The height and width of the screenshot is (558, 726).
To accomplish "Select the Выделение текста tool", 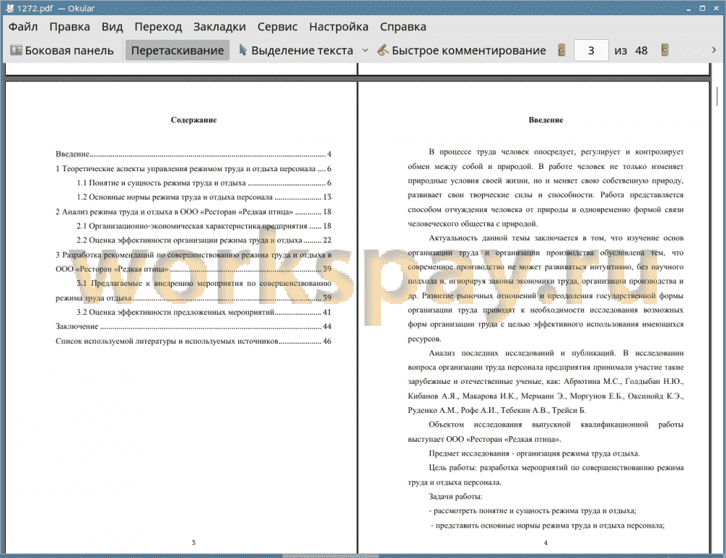I will (x=296, y=51).
